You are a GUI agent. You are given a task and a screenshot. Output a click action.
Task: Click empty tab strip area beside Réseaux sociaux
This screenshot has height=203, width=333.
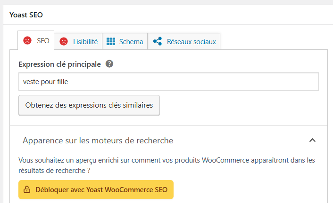(274, 41)
